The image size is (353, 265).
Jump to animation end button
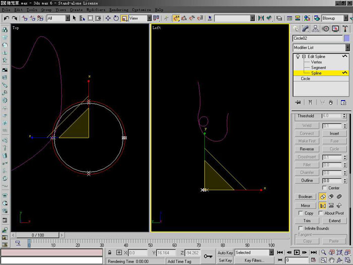[x=314, y=252]
